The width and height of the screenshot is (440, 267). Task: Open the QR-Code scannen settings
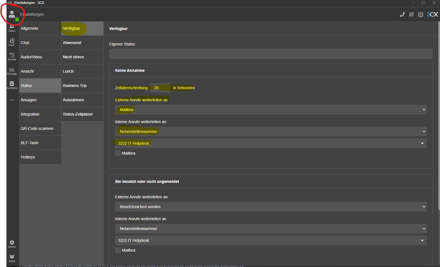(x=40, y=128)
